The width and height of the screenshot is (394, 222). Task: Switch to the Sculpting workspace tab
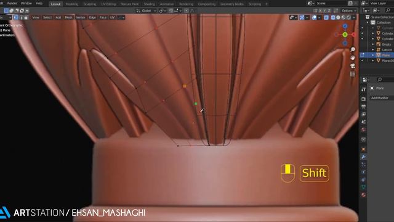(90, 4)
